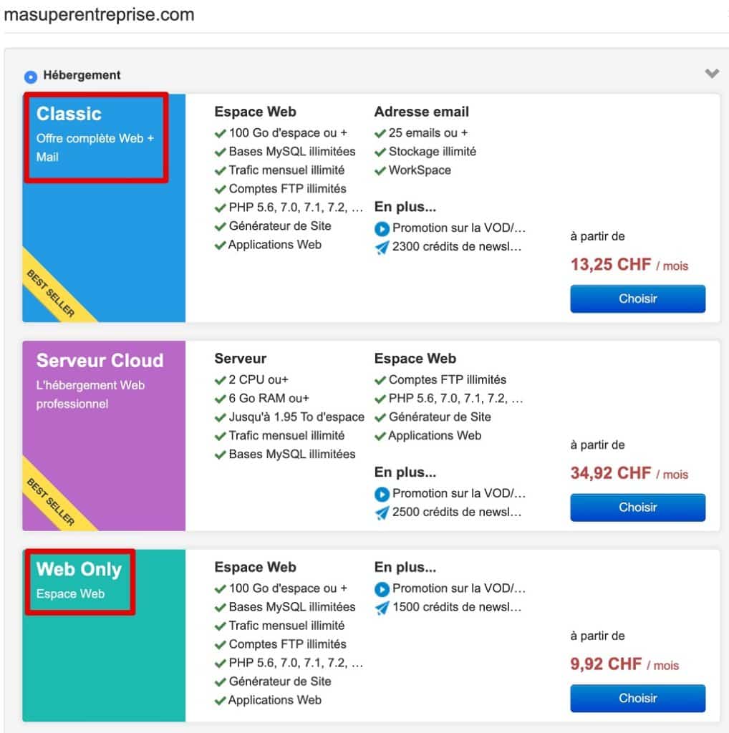The image size is (729, 733).
Task: Click the Serveur Cloud VOD play icon
Action: coord(382,494)
